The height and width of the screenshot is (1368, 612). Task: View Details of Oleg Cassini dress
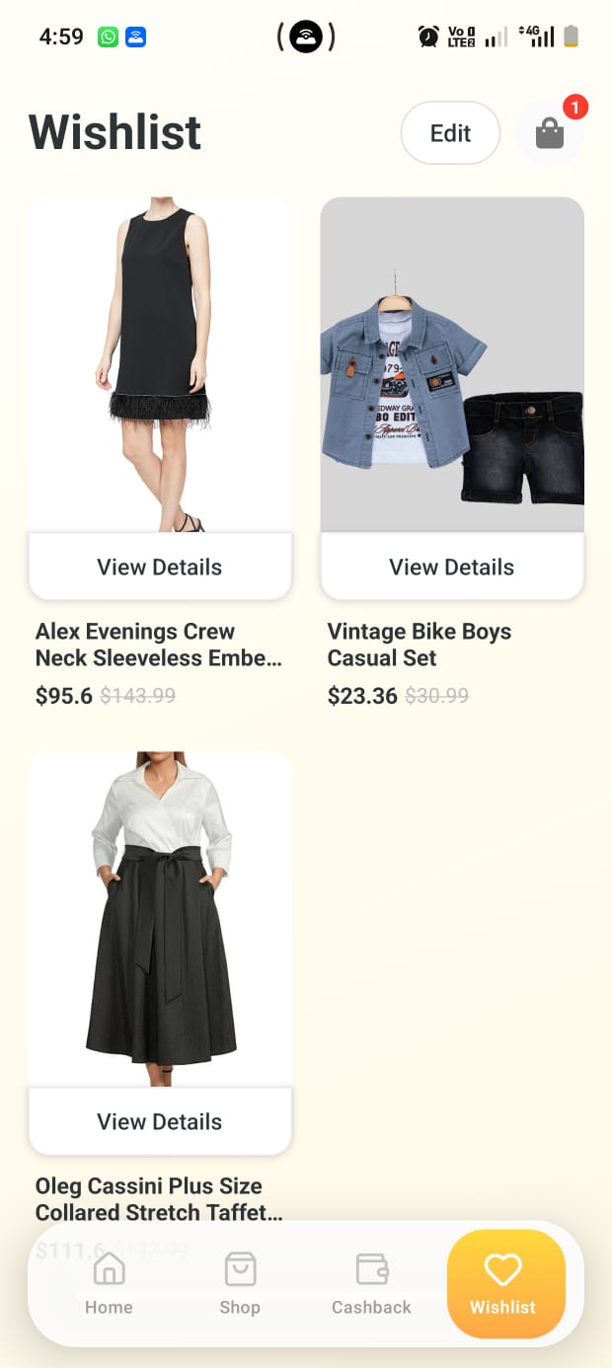coord(160,1121)
